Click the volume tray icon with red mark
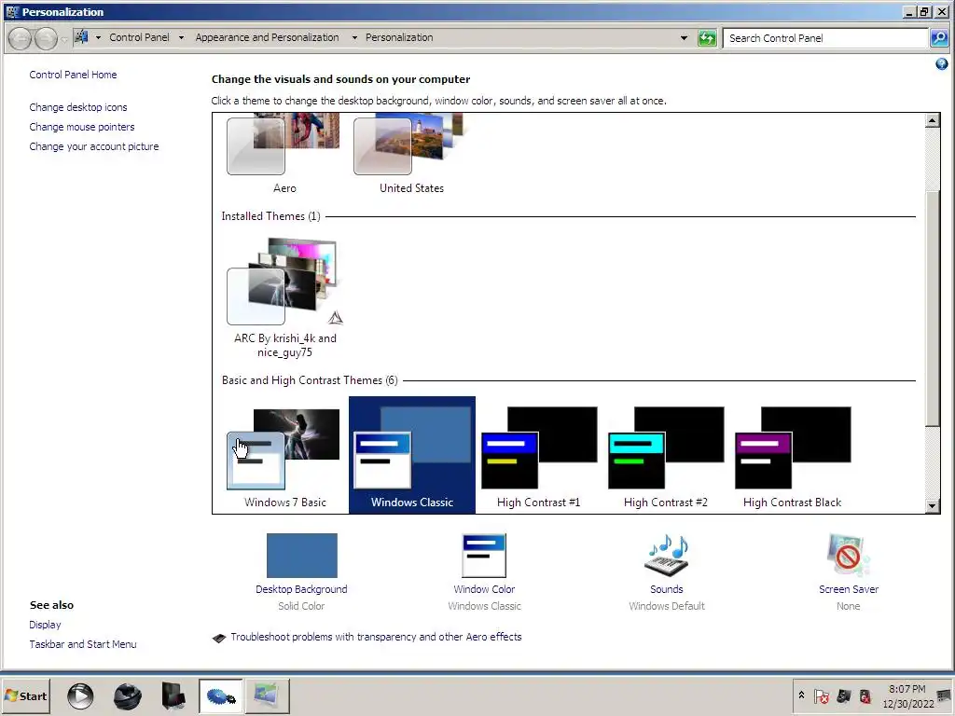 click(x=865, y=695)
